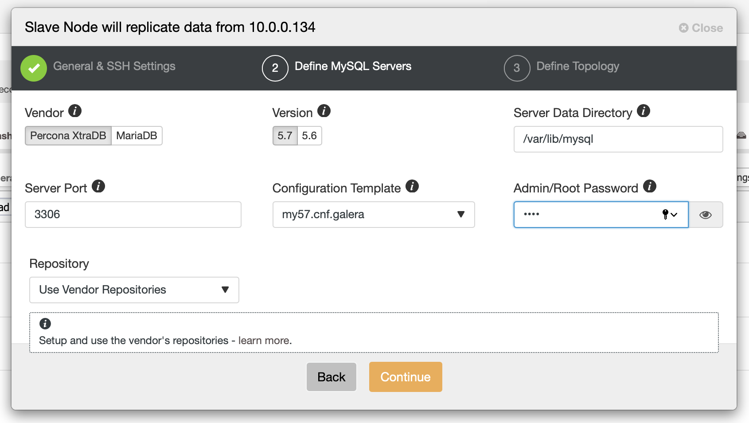This screenshot has width=749, height=423.
Task: Click the Repository label
Action: [x=59, y=263]
